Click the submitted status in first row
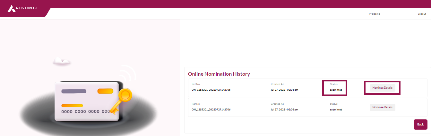The height and width of the screenshot is (136, 431). [336, 90]
